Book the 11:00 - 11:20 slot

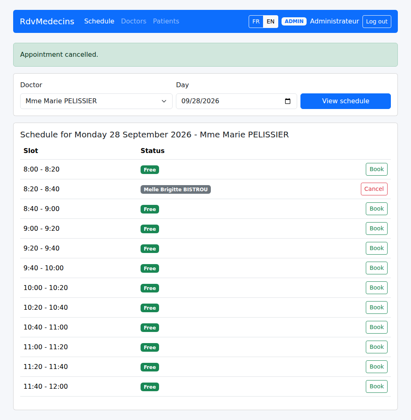click(x=376, y=347)
